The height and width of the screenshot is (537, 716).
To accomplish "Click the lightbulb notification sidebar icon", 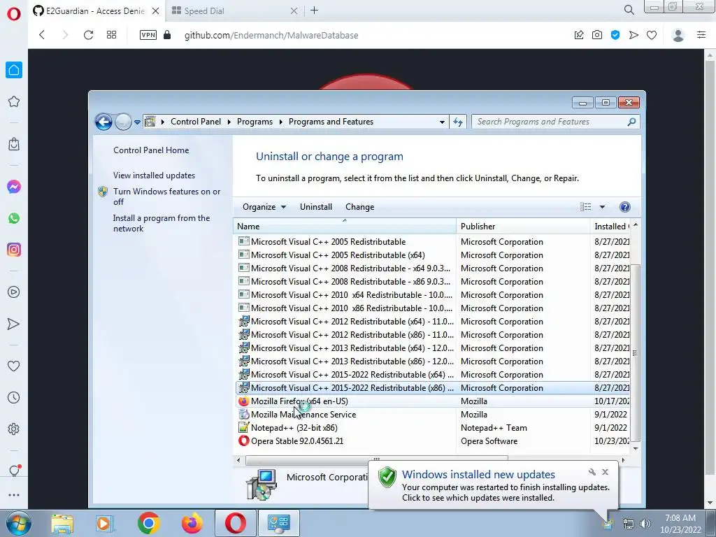I will [x=14, y=471].
